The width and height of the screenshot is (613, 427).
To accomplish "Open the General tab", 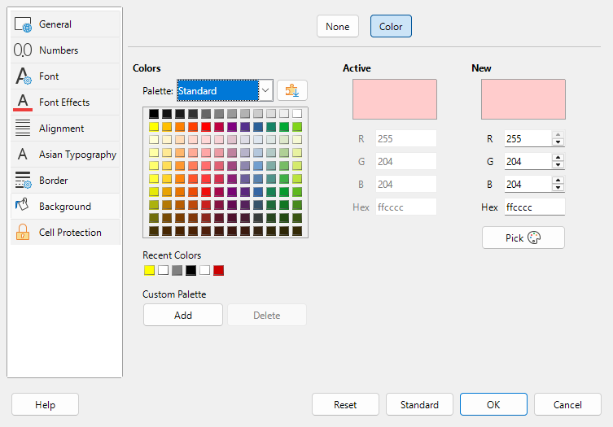I will pos(65,24).
